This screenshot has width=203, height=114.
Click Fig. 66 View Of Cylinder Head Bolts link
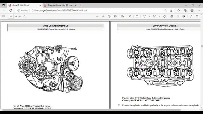[x=146, y=98]
